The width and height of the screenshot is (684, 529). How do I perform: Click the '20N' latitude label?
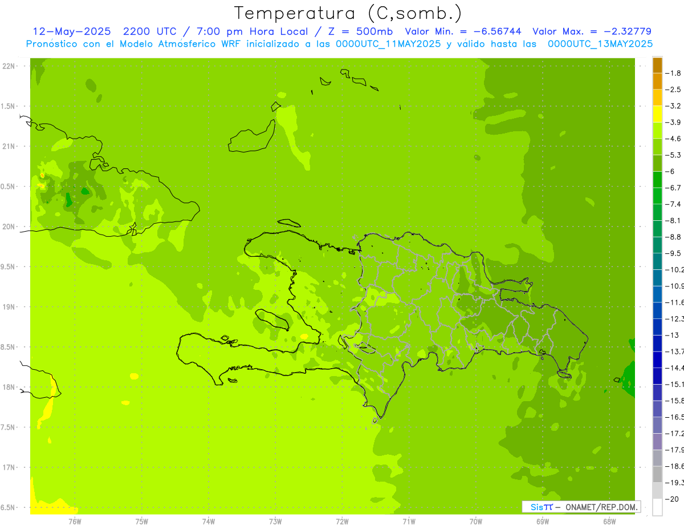click(x=9, y=227)
